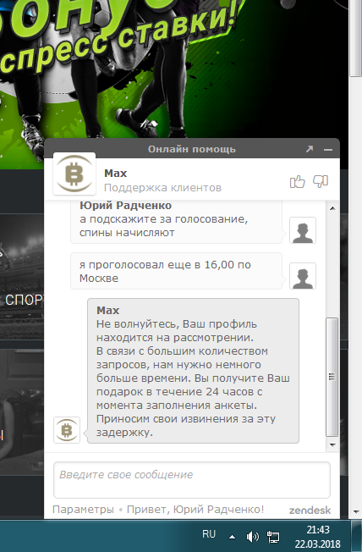Click the user avatar next to the Москве message
The image size is (362, 552).
[x=303, y=276]
